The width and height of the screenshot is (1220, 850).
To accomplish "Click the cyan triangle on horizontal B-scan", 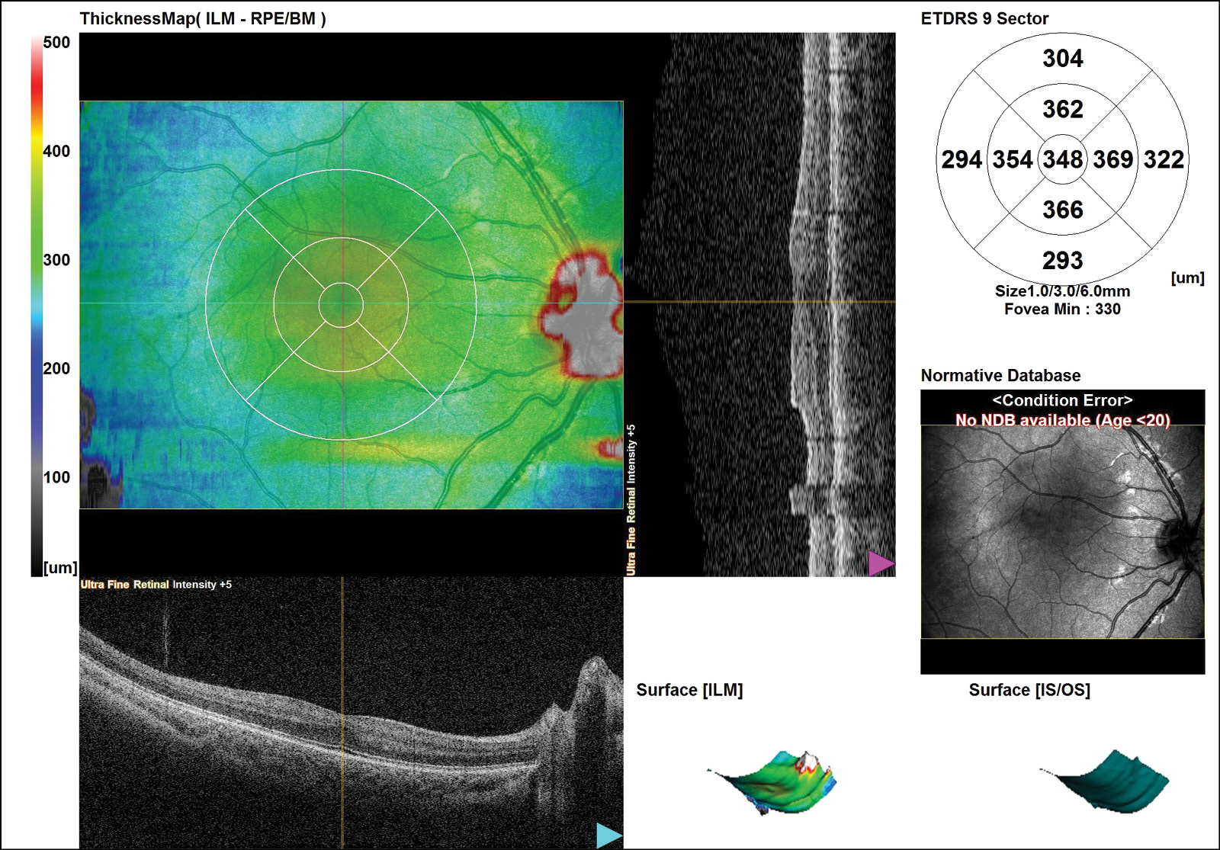I will (608, 836).
